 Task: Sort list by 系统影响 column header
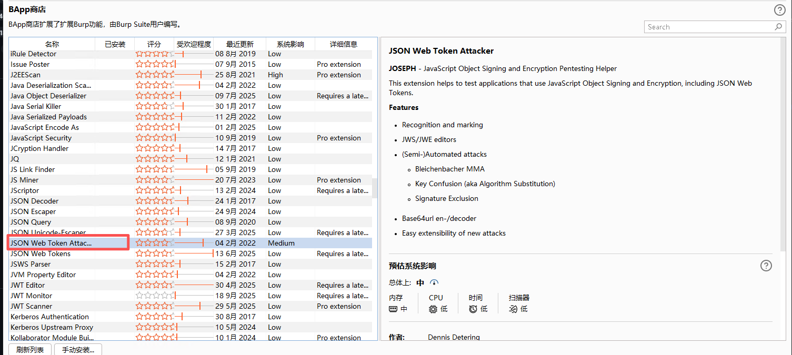coord(290,44)
